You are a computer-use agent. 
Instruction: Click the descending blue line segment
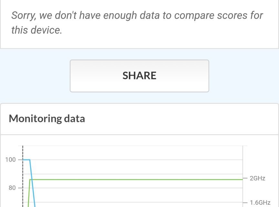point(32,184)
